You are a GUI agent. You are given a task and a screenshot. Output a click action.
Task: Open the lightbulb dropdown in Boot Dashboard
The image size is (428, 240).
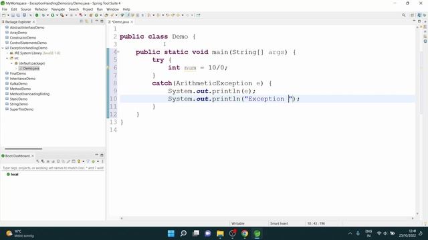tap(83, 161)
